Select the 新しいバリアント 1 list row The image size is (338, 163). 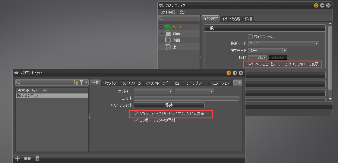[52, 96]
